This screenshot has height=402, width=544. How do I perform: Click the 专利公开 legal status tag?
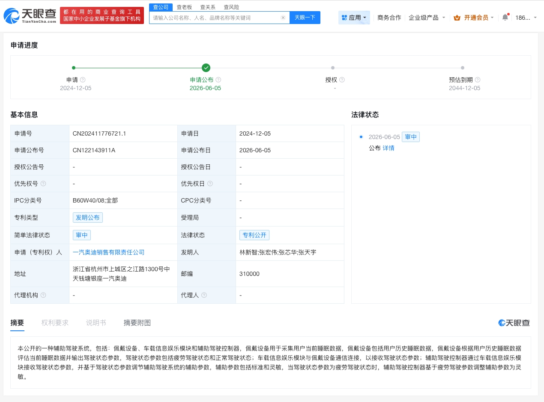(x=254, y=235)
